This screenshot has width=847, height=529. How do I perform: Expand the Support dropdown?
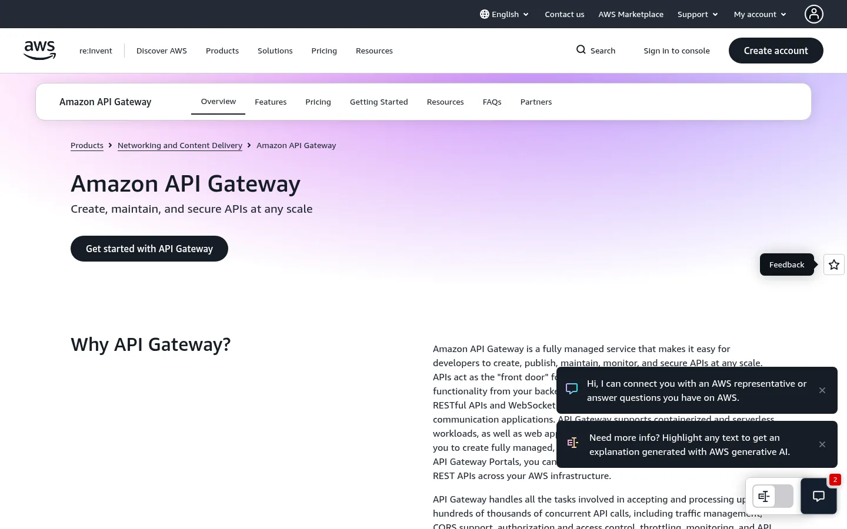pos(698,14)
